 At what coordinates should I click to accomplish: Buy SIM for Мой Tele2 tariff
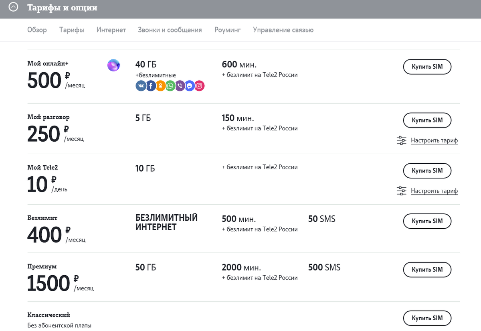pos(427,171)
